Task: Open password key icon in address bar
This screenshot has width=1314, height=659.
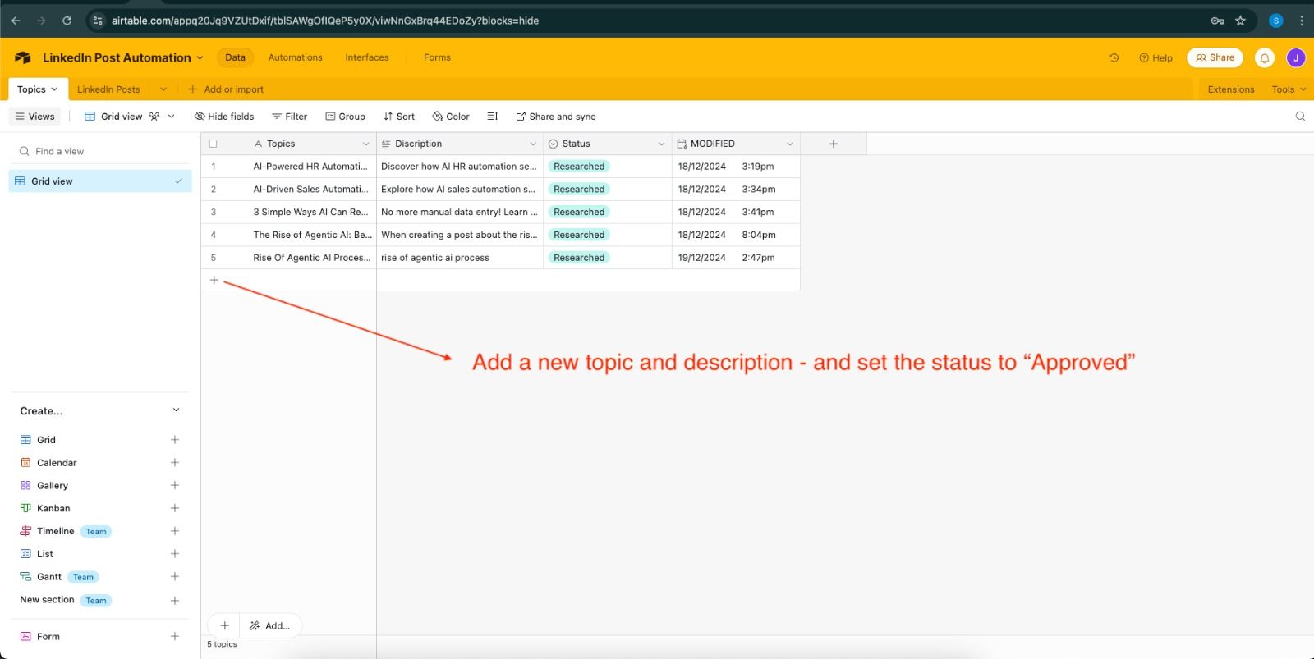Action: pyautogui.click(x=1217, y=21)
